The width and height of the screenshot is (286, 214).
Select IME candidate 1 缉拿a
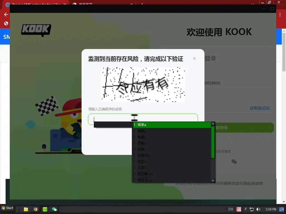[172, 125]
